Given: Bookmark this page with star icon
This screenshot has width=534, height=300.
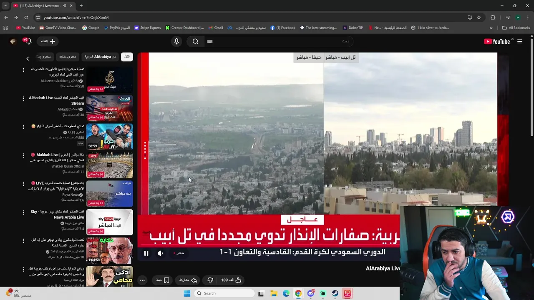Looking at the screenshot, I should pos(479,17).
